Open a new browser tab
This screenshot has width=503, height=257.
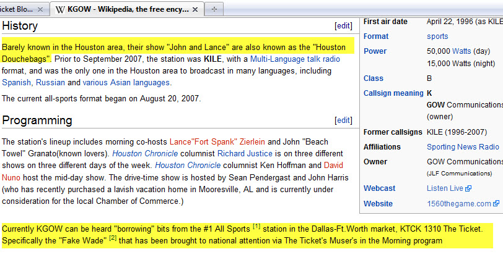(214, 9)
